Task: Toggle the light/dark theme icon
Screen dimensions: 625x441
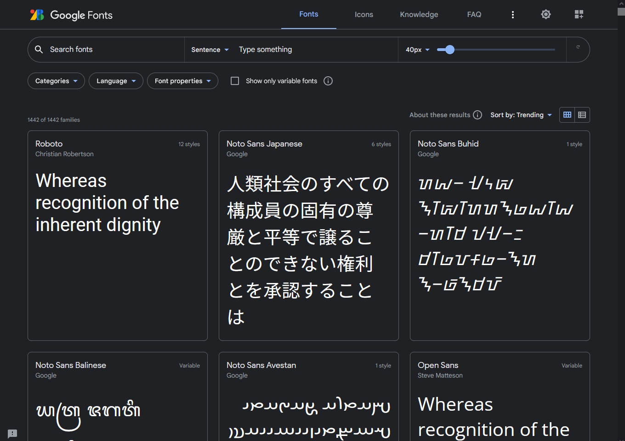Action: coord(546,14)
